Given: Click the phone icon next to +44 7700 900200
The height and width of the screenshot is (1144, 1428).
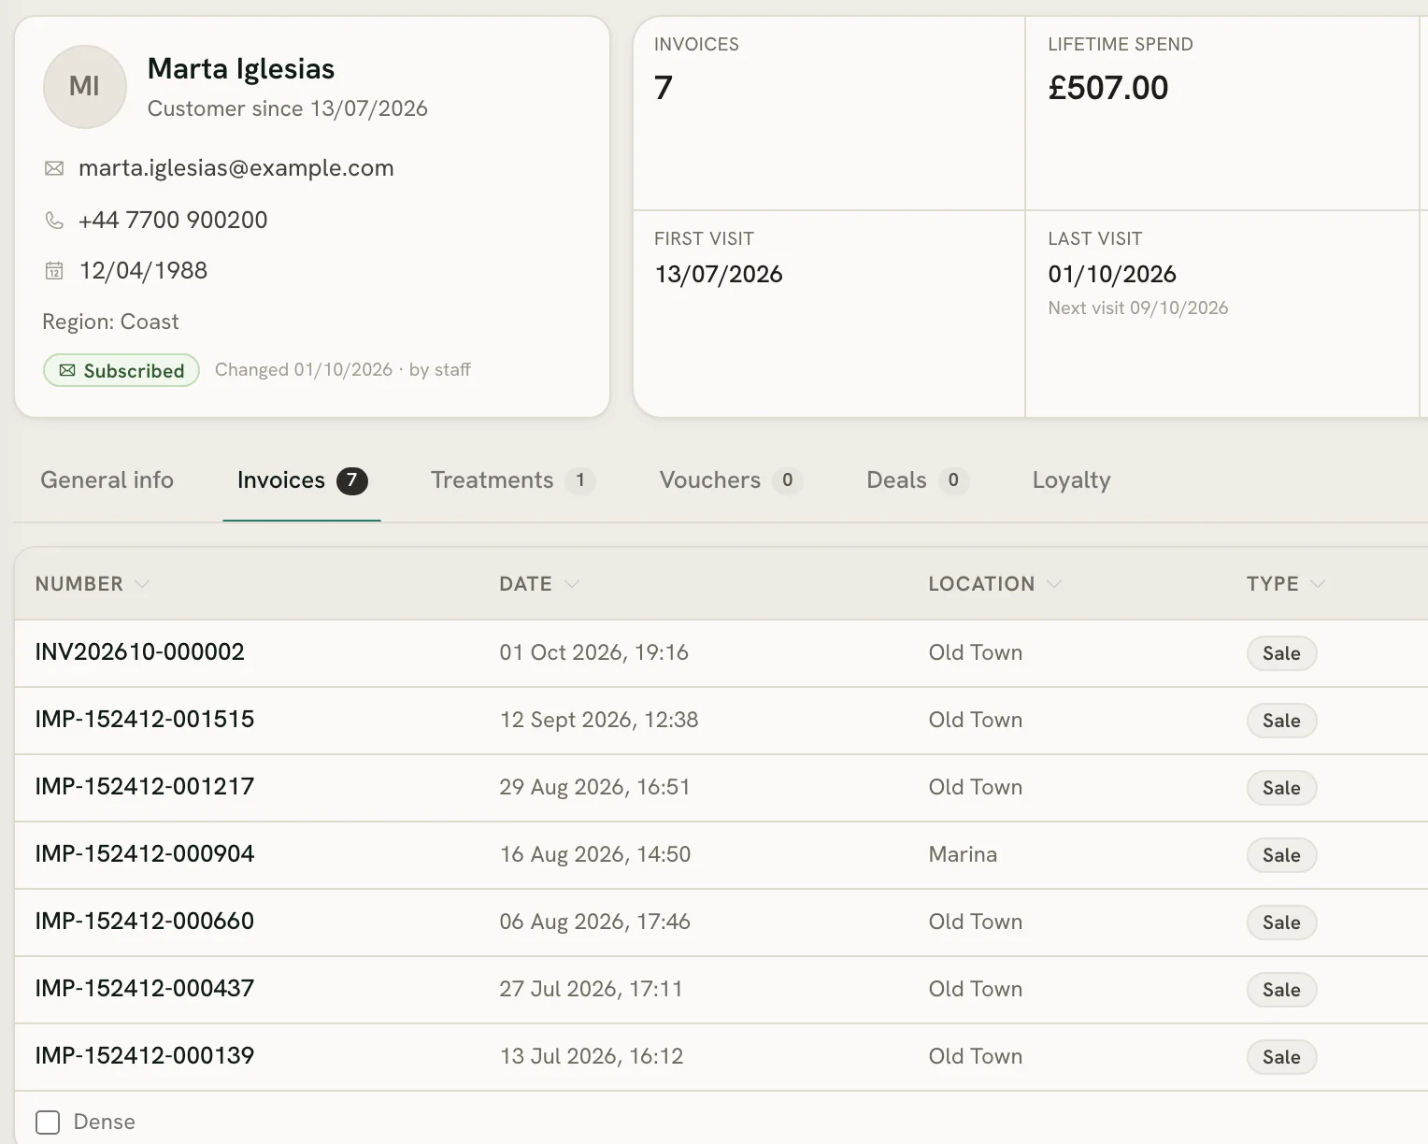Looking at the screenshot, I should point(54,221).
